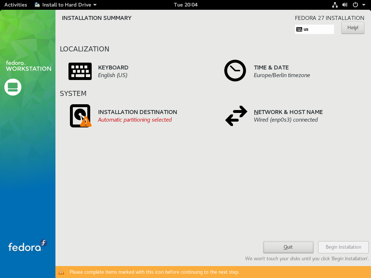
Task: Click Begin Installation button
Action: pos(343,247)
